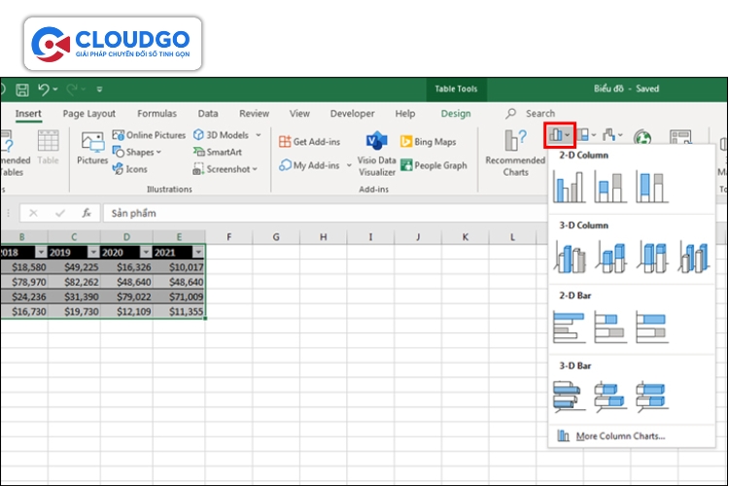Open the Design tab under Table Tools
The height and width of the screenshot is (486, 729).
coord(455,114)
